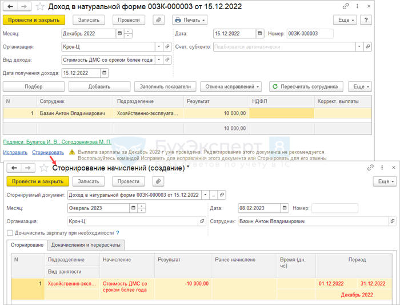Screen dimensions: 400x305
Task: Open top Еще menu in upper document
Action: tap(345, 20)
